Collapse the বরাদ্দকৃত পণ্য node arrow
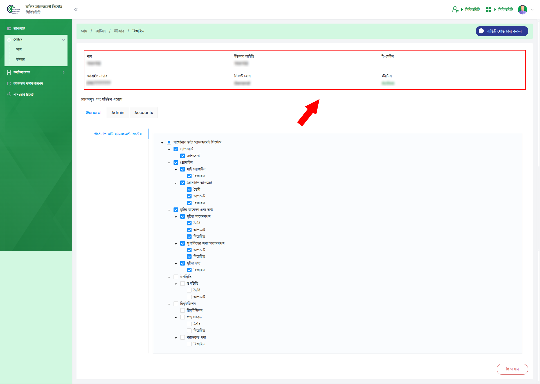Screen dimensions: 540x384 tap(176, 338)
